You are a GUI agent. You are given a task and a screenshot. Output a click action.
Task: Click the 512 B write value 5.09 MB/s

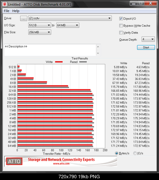click(120, 67)
